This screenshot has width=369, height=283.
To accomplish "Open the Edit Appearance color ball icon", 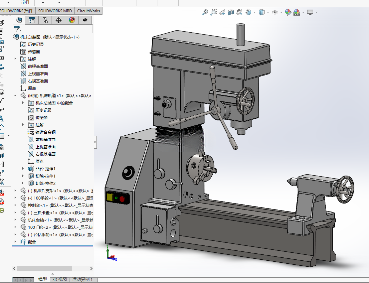I will [288, 12].
